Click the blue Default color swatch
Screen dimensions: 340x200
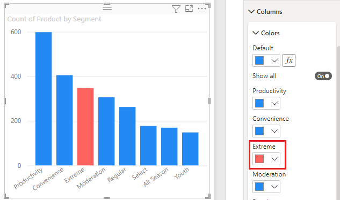click(x=259, y=60)
